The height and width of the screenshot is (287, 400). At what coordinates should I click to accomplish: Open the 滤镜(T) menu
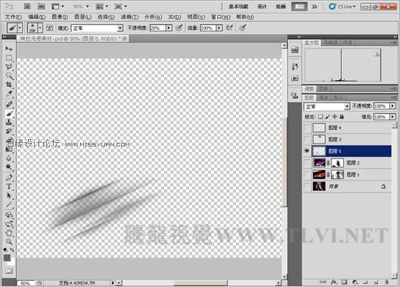(129, 17)
